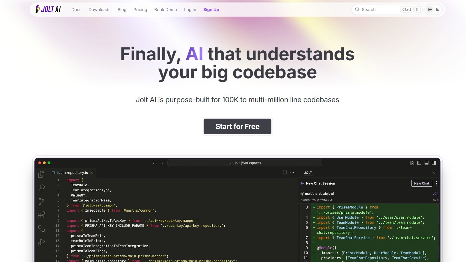This screenshot has width=466, height=262.
Task: Click the split editor icon
Action: coord(285,173)
